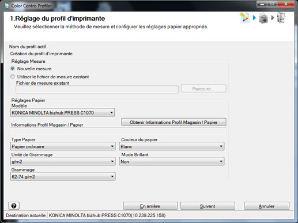Click the 'Nom du profil actif.' label

click(28, 47)
